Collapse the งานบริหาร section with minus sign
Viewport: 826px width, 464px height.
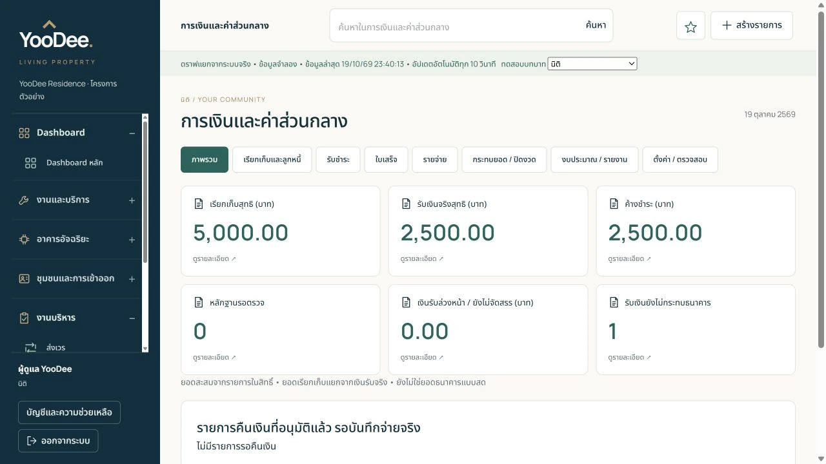[x=132, y=318]
